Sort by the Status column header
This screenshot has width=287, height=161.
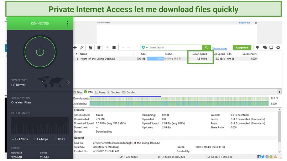(x=168, y=54)
